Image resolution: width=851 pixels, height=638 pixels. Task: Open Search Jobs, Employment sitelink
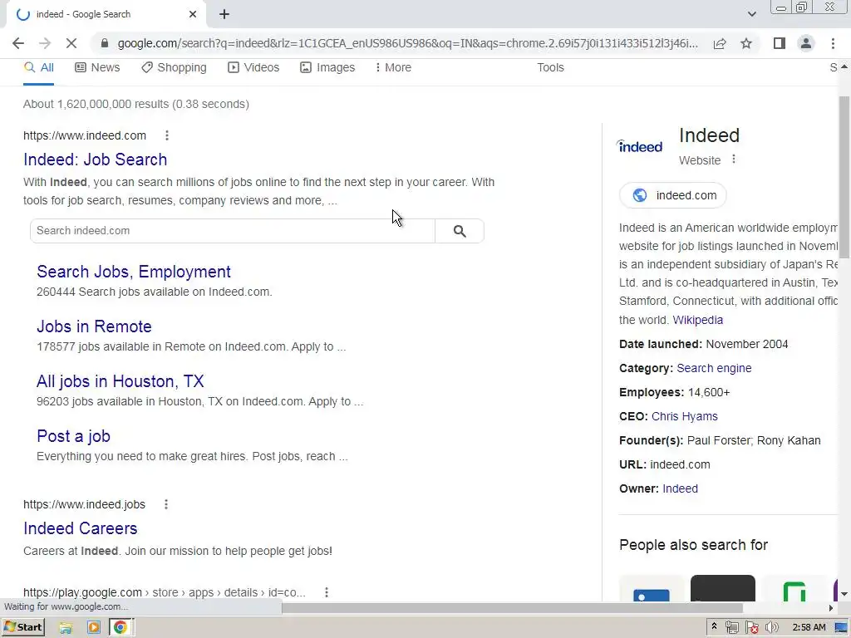(134, 272)
